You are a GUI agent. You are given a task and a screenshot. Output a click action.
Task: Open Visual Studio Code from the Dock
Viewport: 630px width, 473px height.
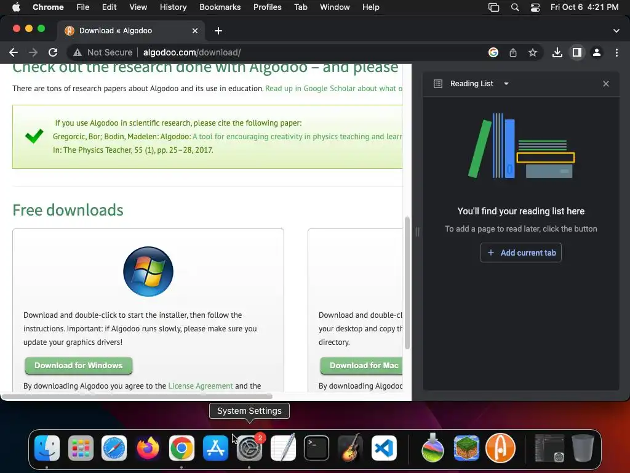[x=384, y=448]
